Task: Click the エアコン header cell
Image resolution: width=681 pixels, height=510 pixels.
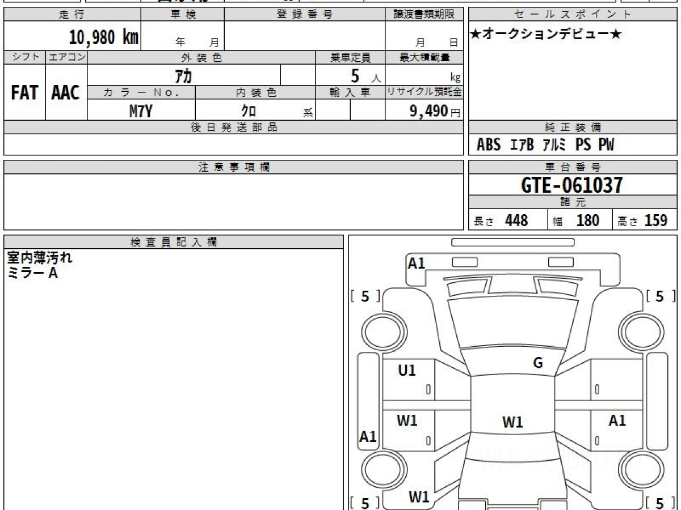Action: [66, 57]
